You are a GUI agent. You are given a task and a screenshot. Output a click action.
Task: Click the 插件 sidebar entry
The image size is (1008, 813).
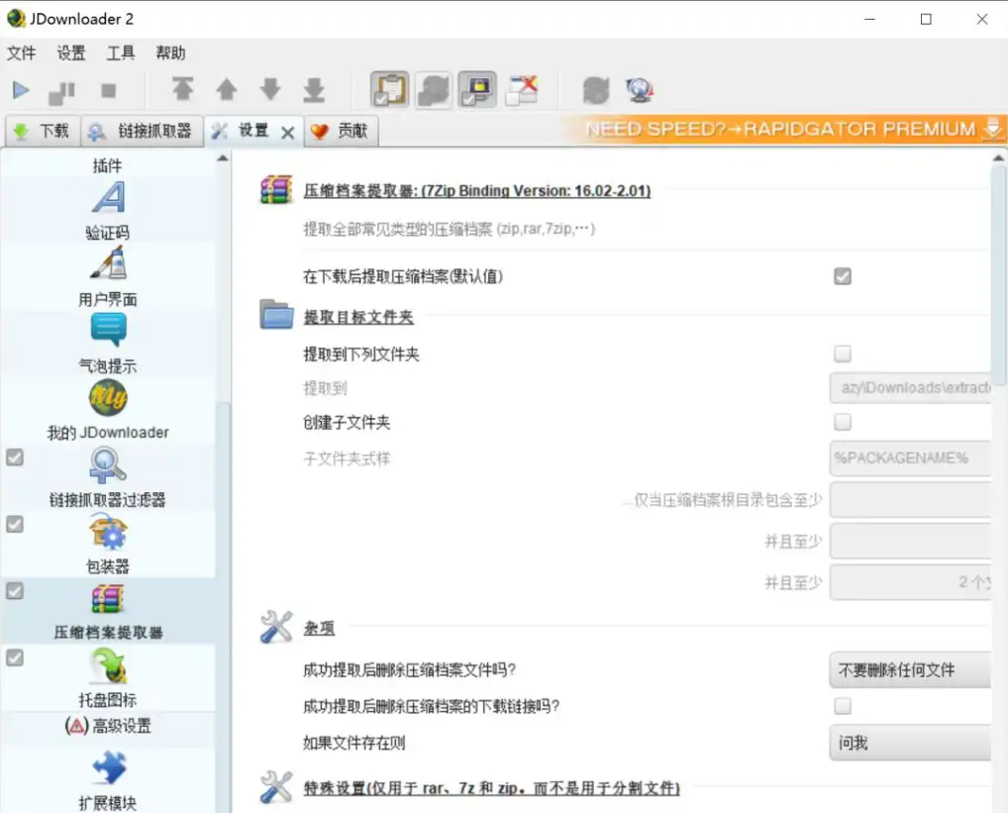pyautogui.click(x=107, y=165)
